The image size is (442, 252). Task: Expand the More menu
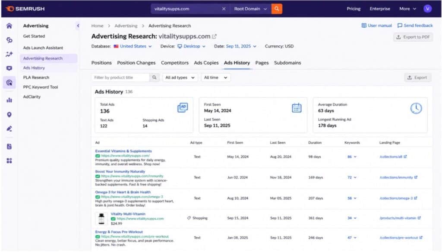(x=407, y=9)
